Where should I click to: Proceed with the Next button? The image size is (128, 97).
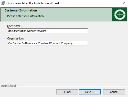click(90, 92)
